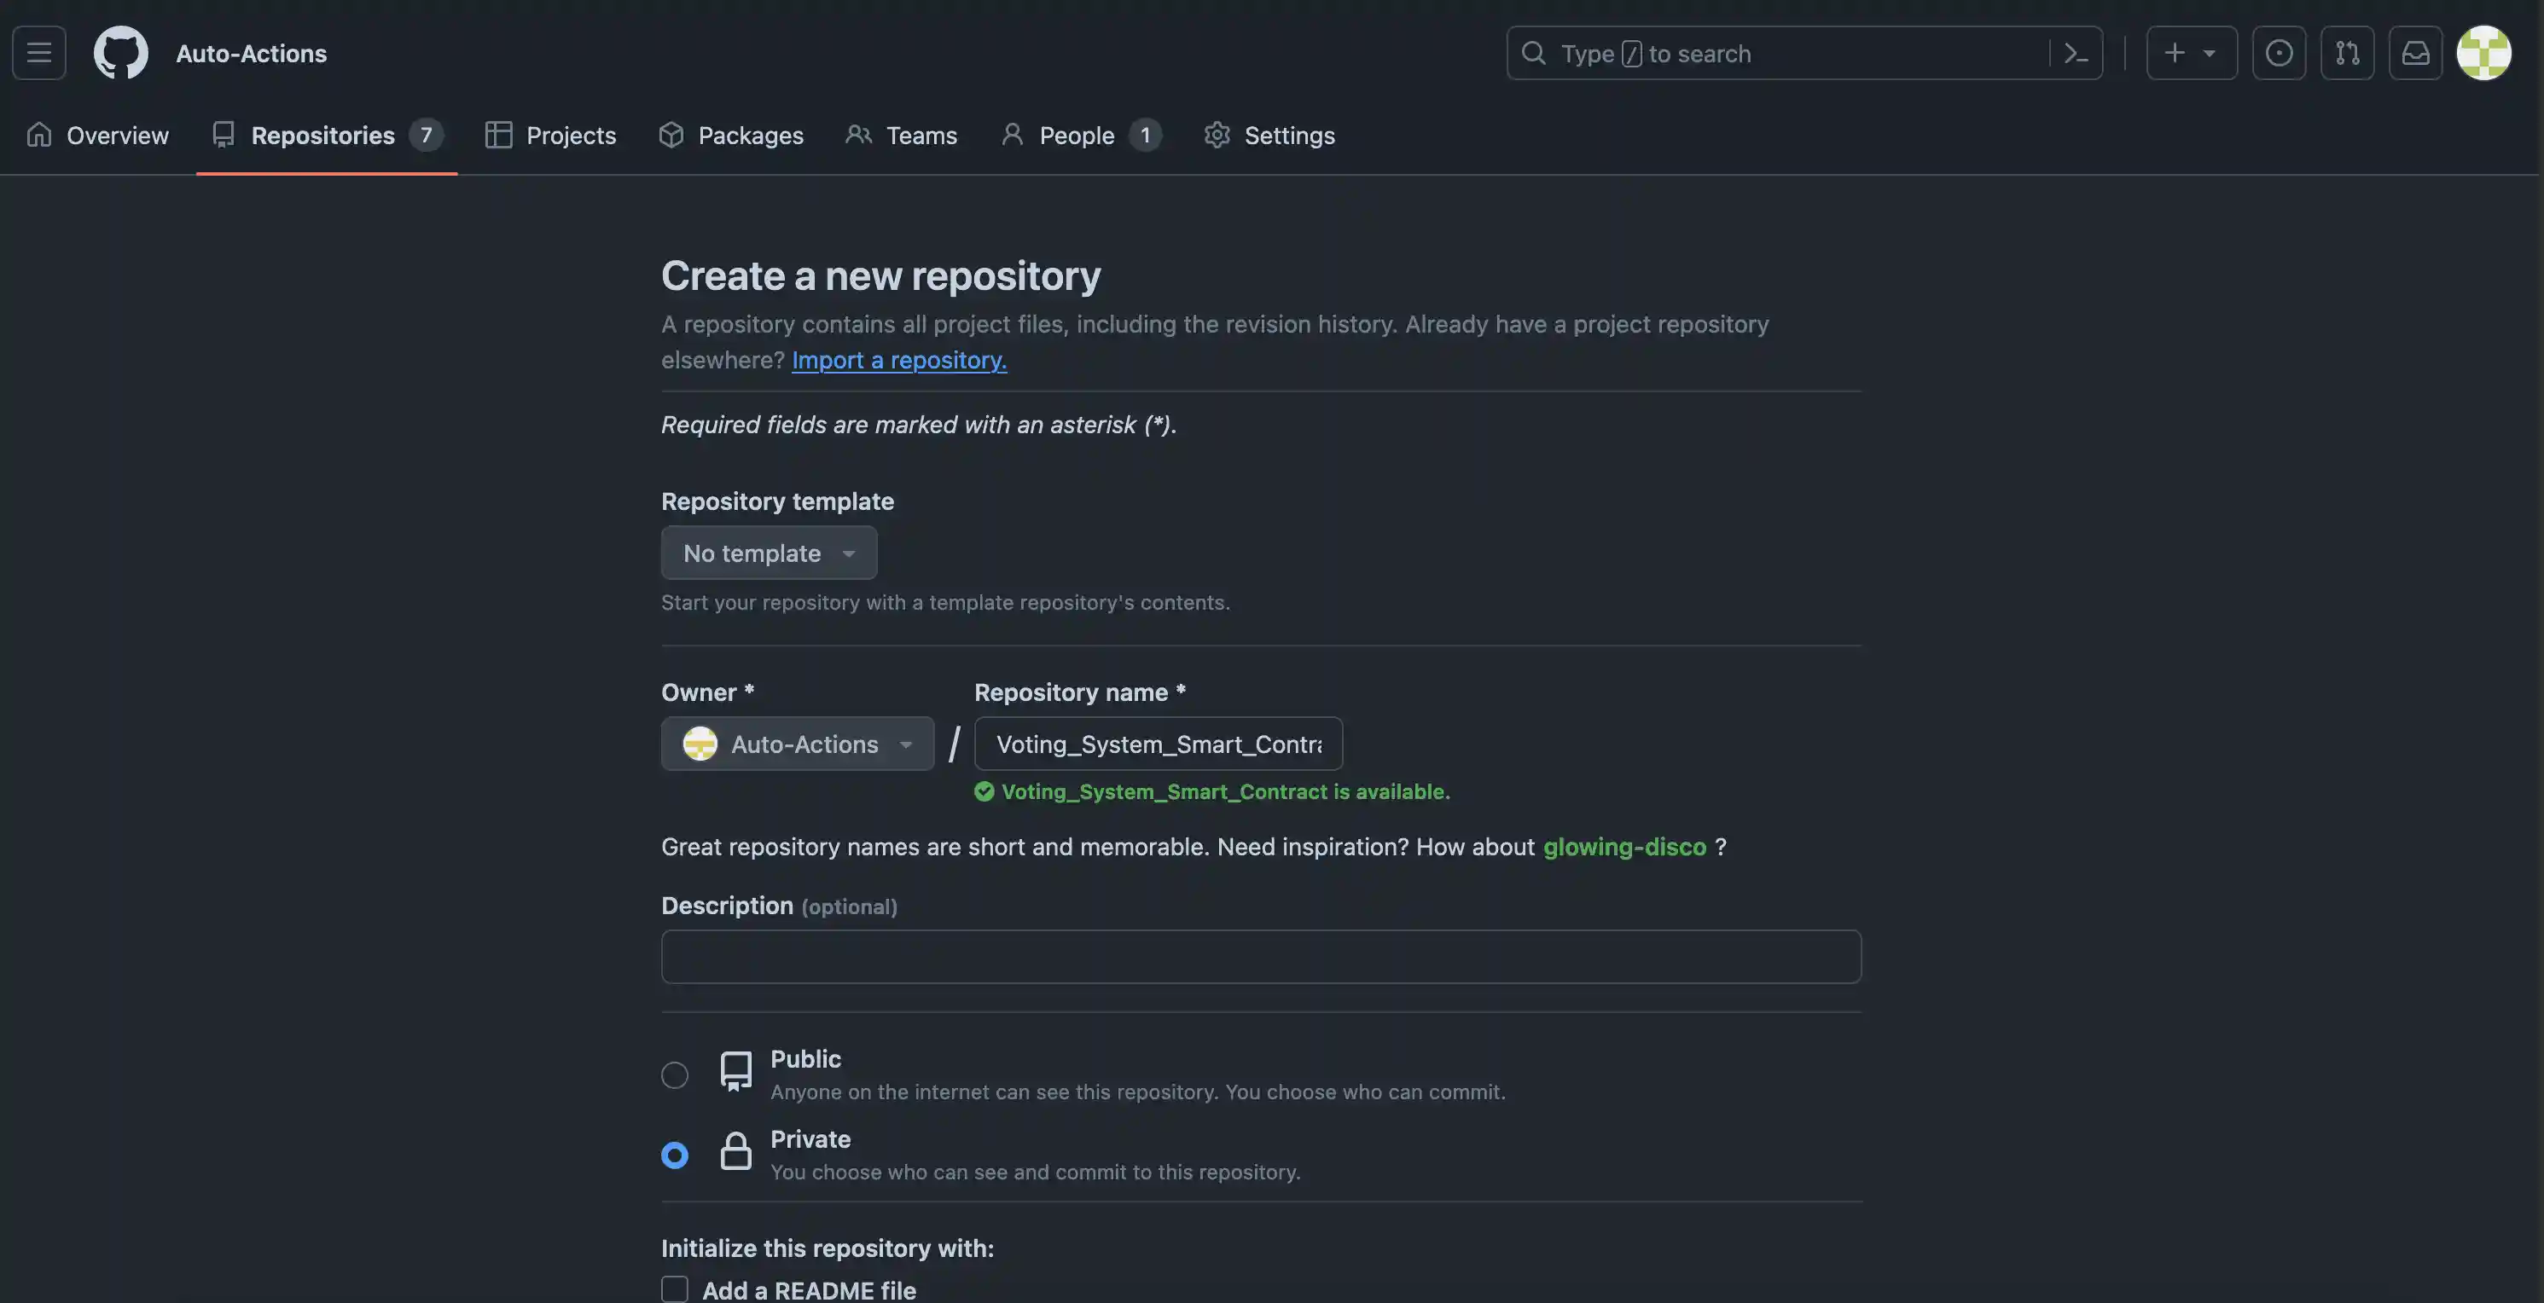This screenshot has width=2544, height=1303.
Task: Click the Overview home icon
Action: coord(40,136)
